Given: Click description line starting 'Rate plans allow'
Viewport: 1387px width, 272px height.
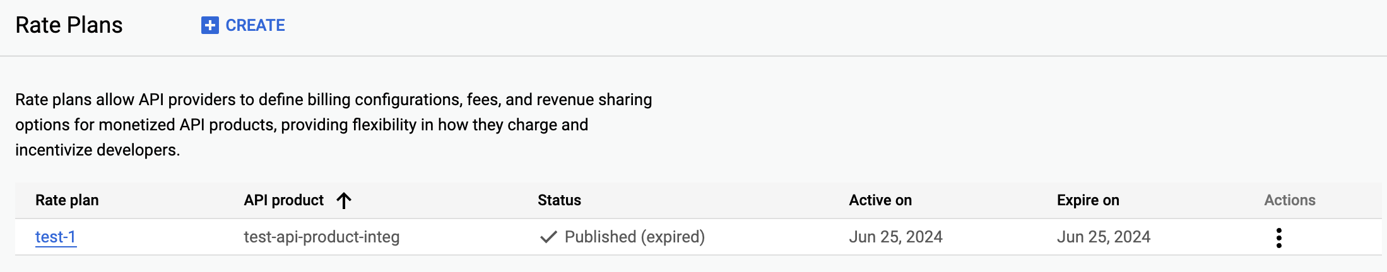Looking at the screenshot, I should 333,99.
